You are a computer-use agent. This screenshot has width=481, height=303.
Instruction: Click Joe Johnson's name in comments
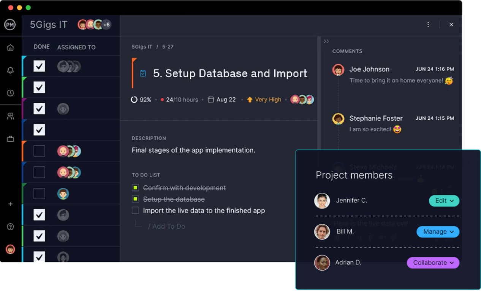pos(369,69)
